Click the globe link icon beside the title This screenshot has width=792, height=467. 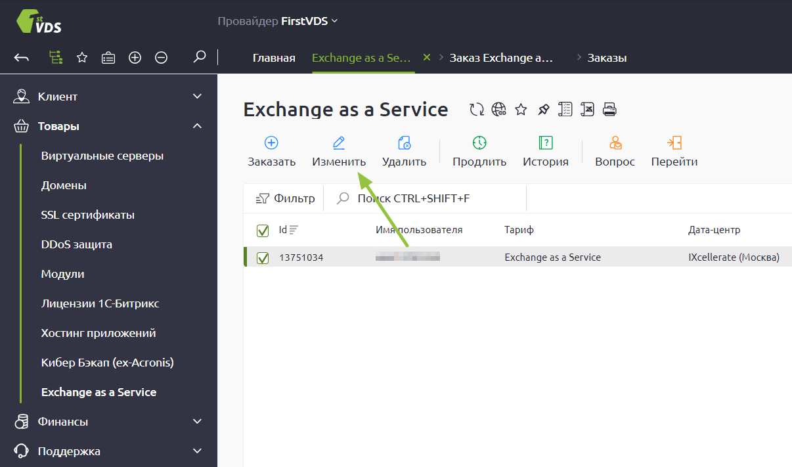499,110
